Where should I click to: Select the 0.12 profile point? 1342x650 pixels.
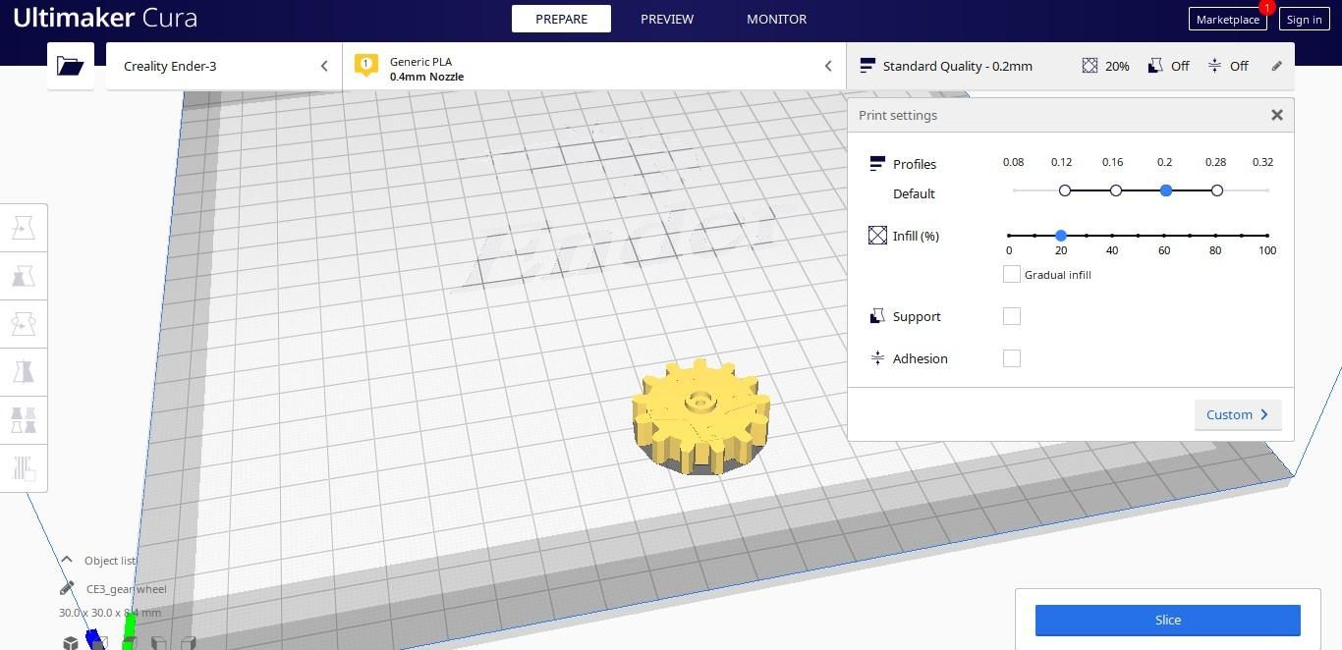click(1064, 190)
